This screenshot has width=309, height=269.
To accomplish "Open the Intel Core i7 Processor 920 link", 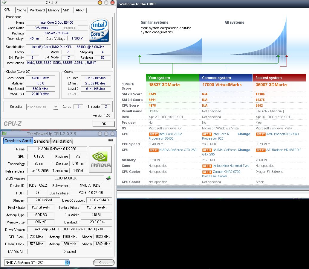I will [216, 136].
